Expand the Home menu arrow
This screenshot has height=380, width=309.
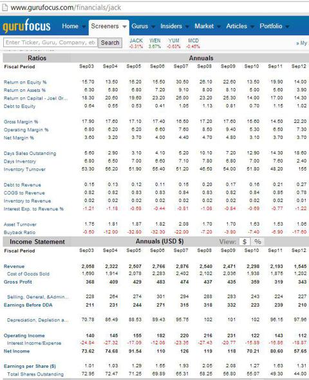(x=84, y=26)
